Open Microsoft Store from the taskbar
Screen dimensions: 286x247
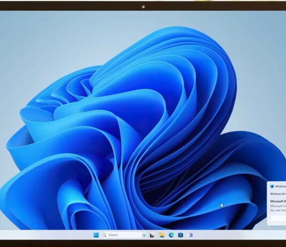(x=180, y=235)
